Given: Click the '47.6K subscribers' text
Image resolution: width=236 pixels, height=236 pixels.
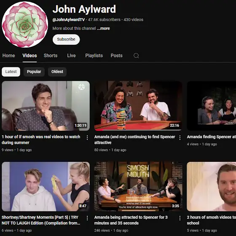Looking at the screenshot, I should tap(104, 20).
